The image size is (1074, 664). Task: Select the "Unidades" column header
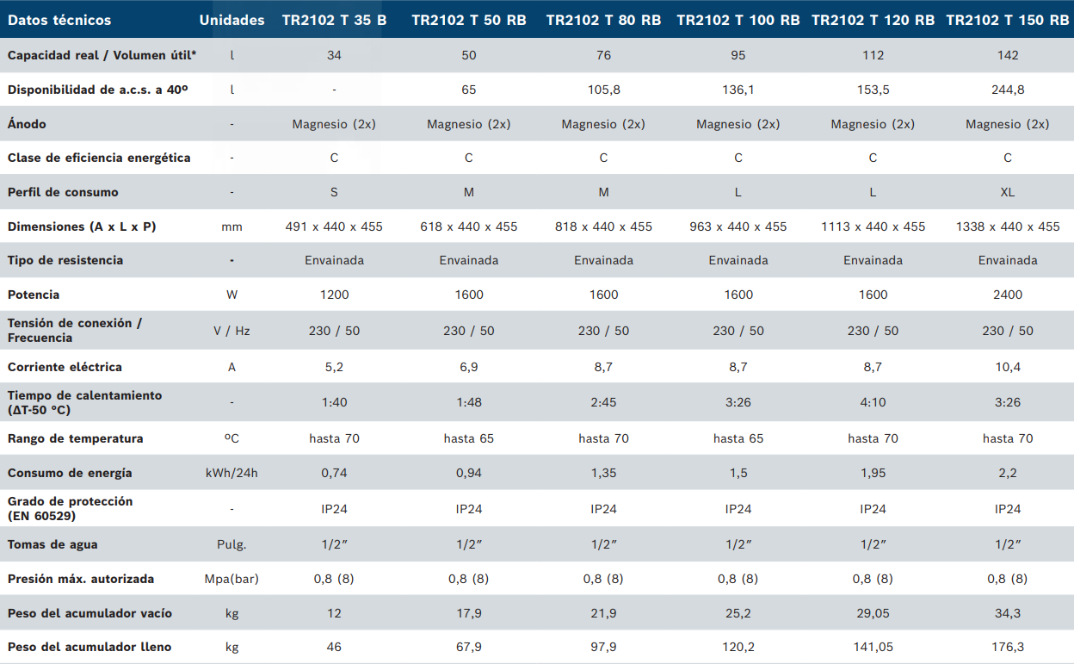coord(231,20)
